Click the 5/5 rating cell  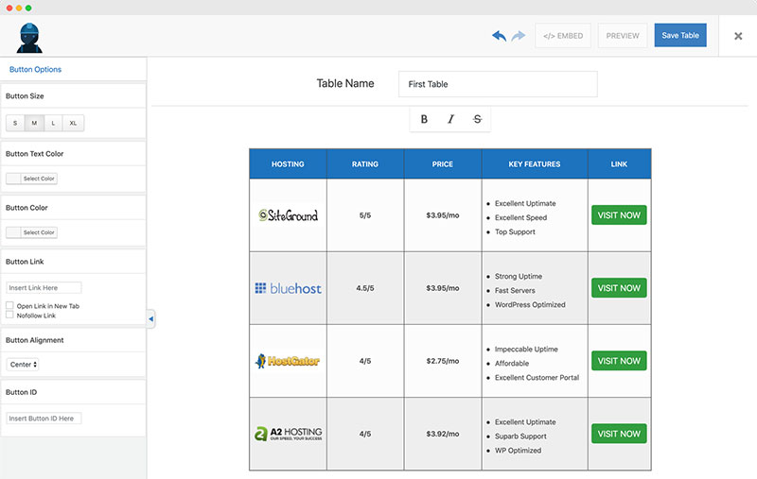click(365, 214)
